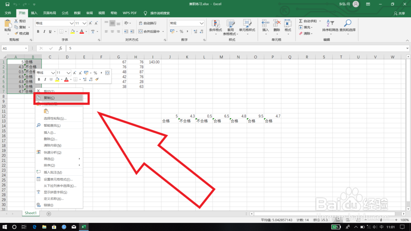Toggle Italic in the floating mini toolbar

coord(45,79)
